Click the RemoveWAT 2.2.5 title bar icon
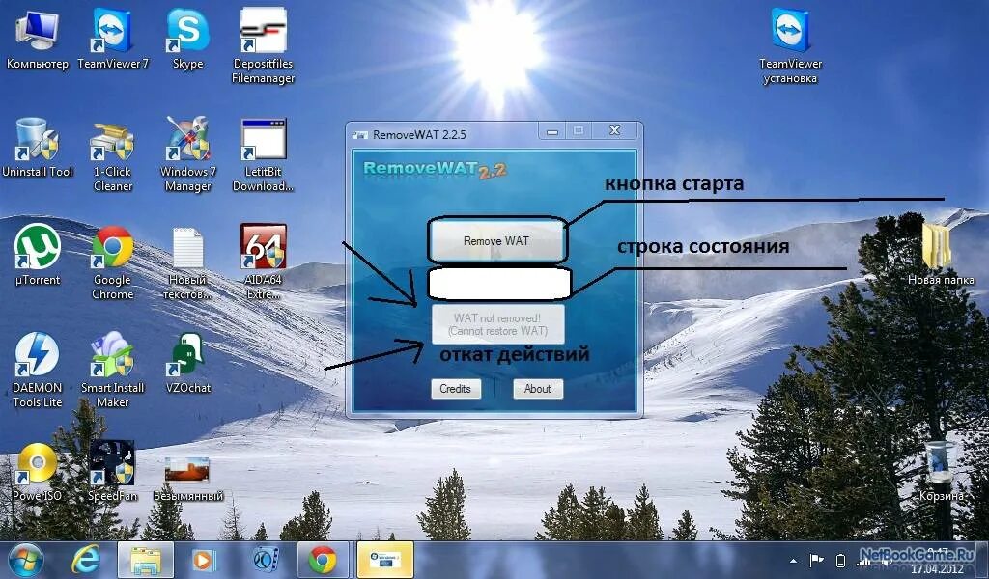This screenshot has width=989, height=579. coord(359,135)
